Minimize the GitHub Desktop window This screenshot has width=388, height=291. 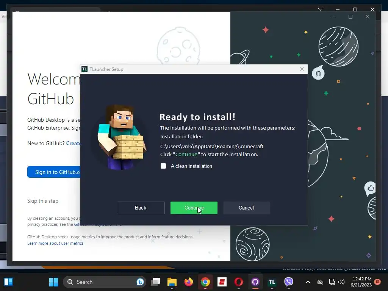[333, 17]
